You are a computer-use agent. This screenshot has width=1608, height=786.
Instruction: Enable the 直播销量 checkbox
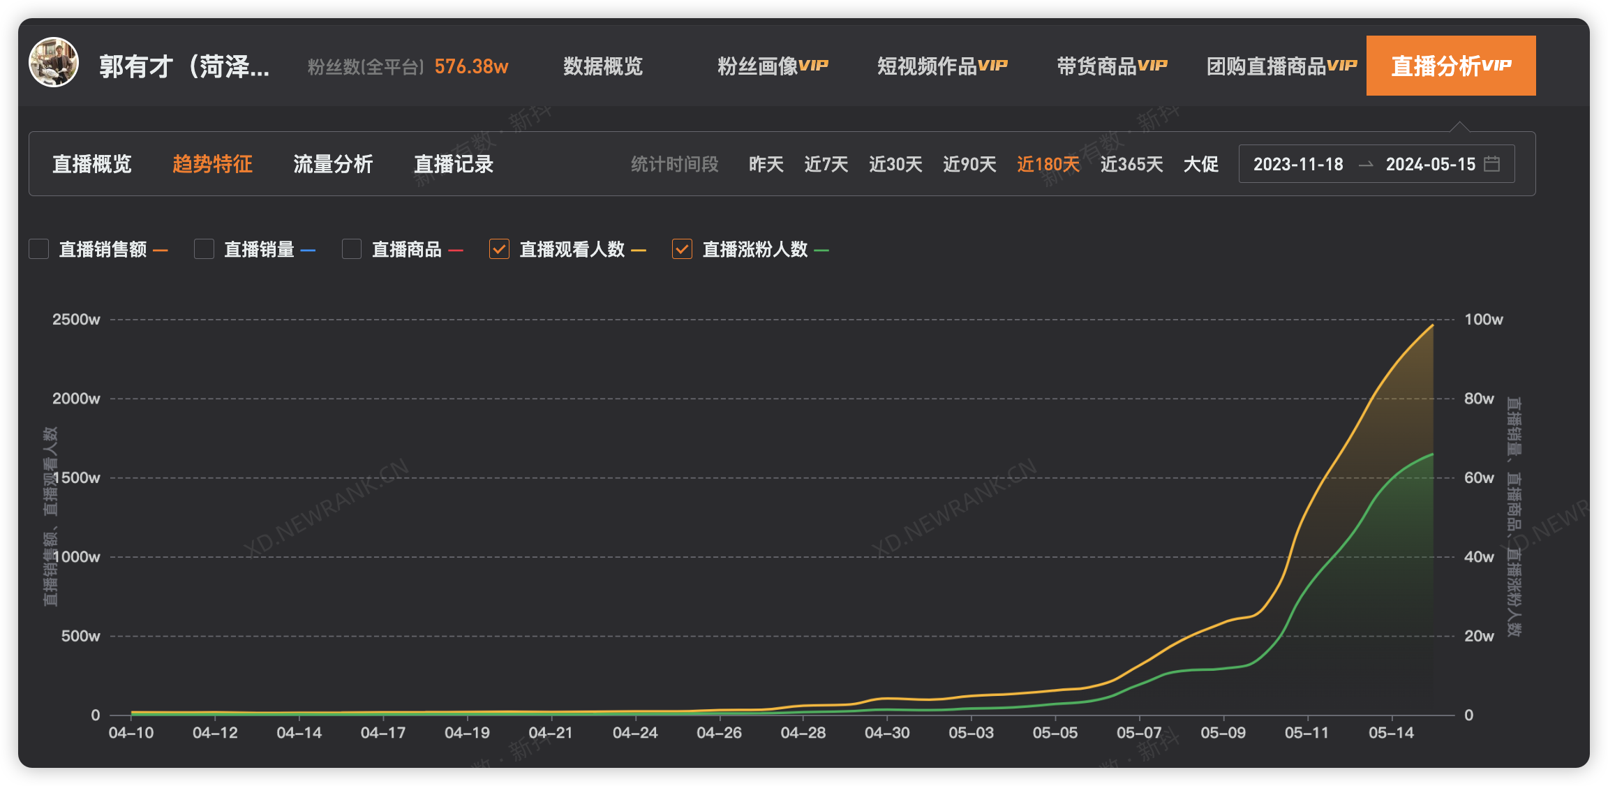click(x=204, y=249)
